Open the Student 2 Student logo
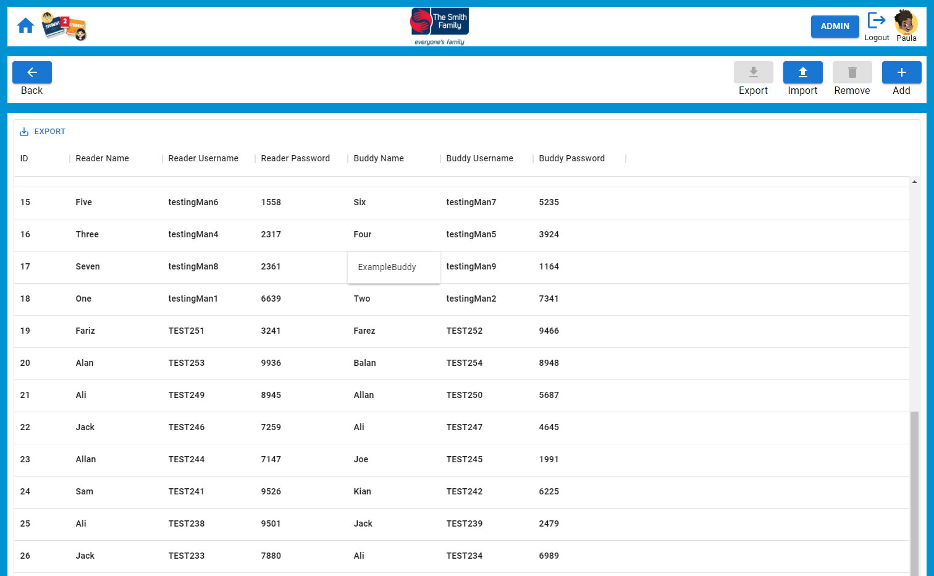This screenshot has height=576, width=934. click(64, 26)
